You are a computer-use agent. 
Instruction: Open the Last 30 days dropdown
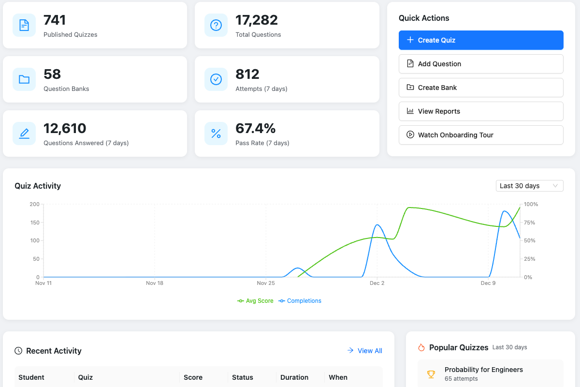click(x=529, y=186)
